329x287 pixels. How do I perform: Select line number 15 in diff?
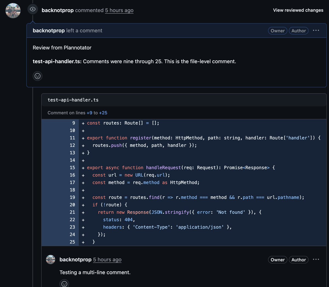coord(72,167)
